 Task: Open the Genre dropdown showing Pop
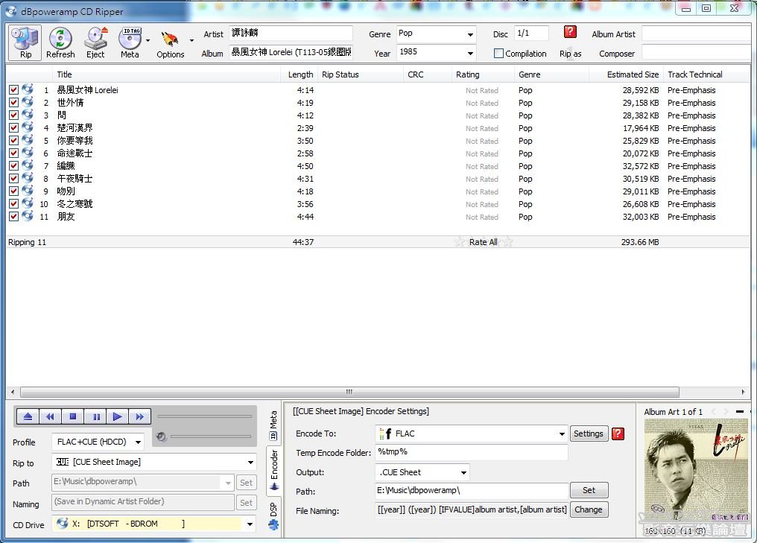click(x=469, y=34)
